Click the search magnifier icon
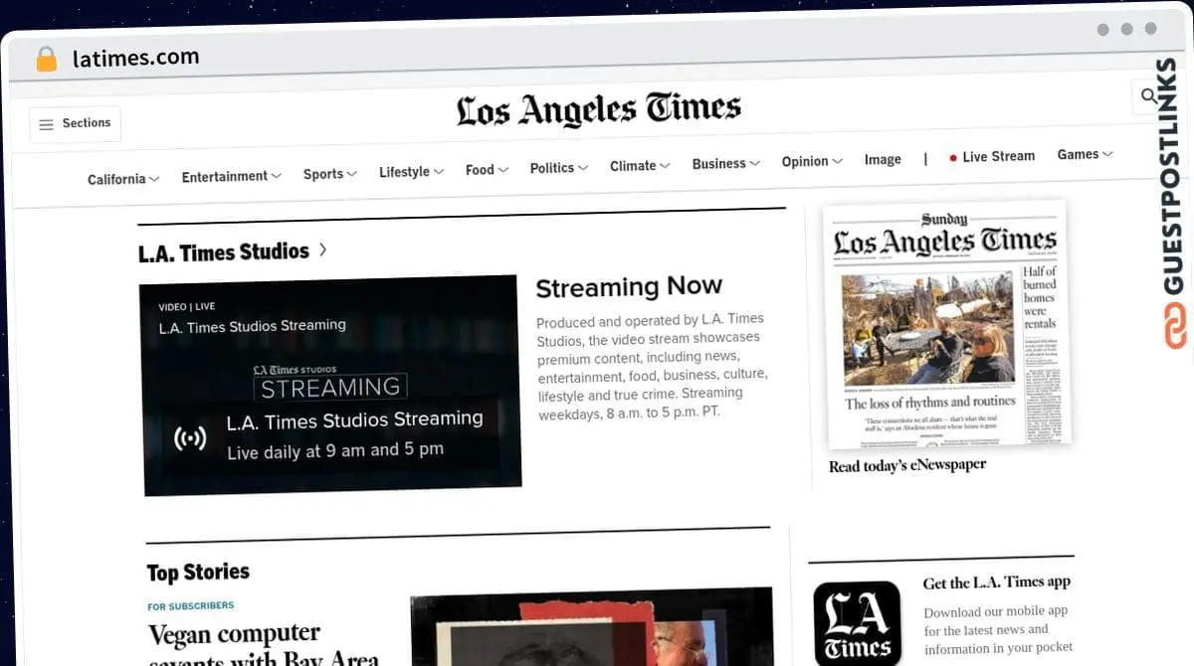Screen dimensions: 1194x666 tap(1149, 96)
